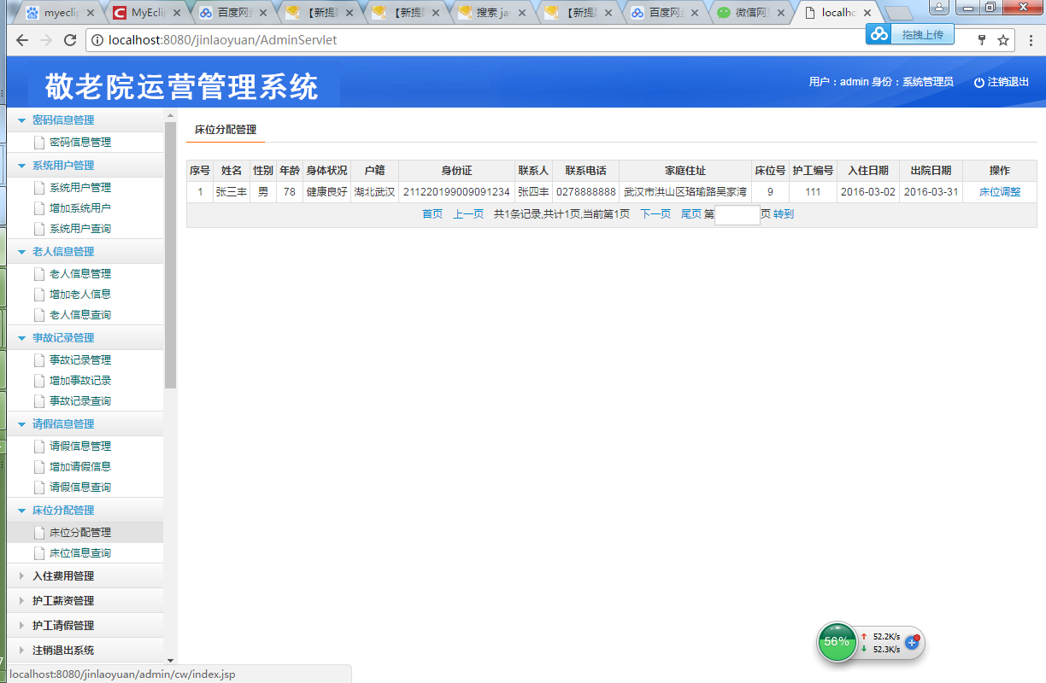Go to 下一页 in pagination

pos(655,214)
